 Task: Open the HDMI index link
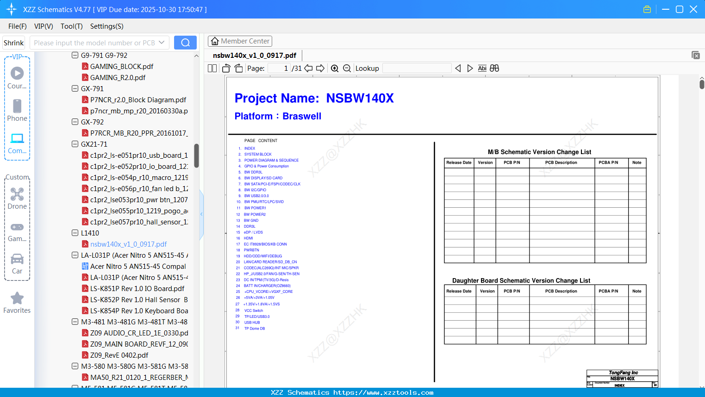pyautogui.click(x=249, y=238)
